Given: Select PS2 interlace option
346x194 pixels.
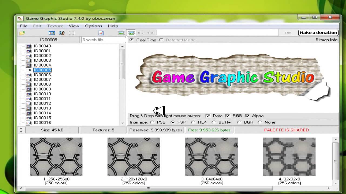Looking at the screenshot, I should [x=152, y=122].
